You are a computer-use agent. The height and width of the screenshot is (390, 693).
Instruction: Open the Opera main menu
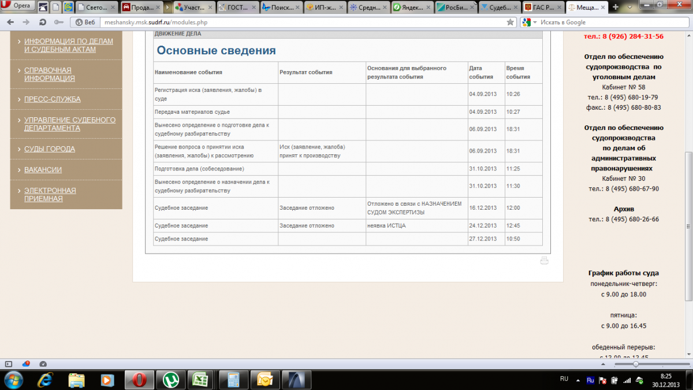point(17,6)
